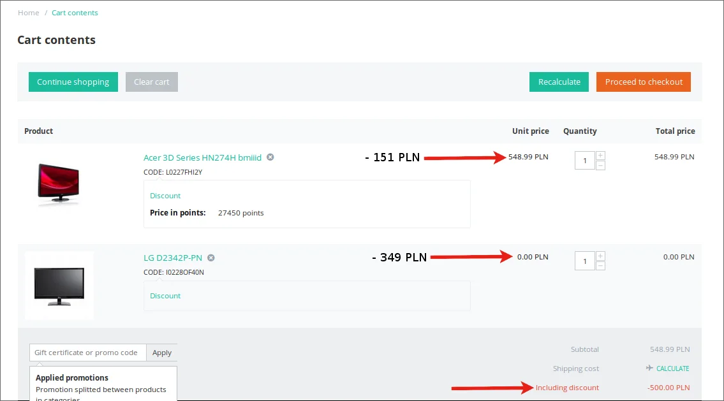
Task: Proceed to checkout
Action: point(644,82)
